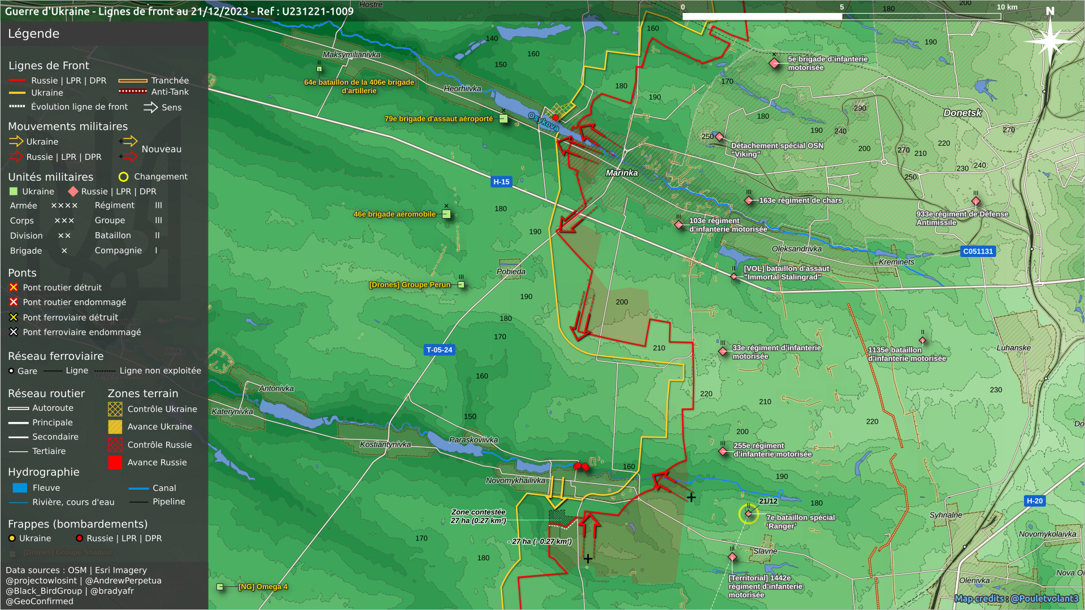
Task: Select the 5e brigade d'infanterie motorisée diamond marker
Action: click(774, 63)
